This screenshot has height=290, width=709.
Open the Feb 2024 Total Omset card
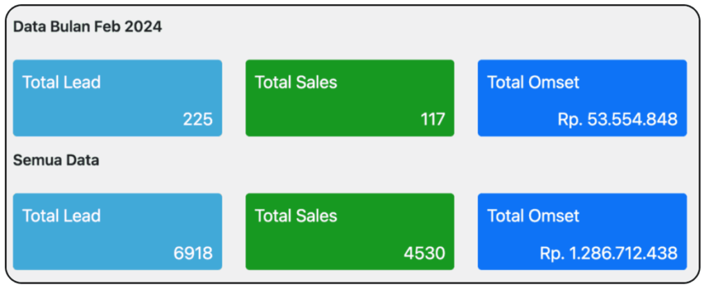click(582, 98)
